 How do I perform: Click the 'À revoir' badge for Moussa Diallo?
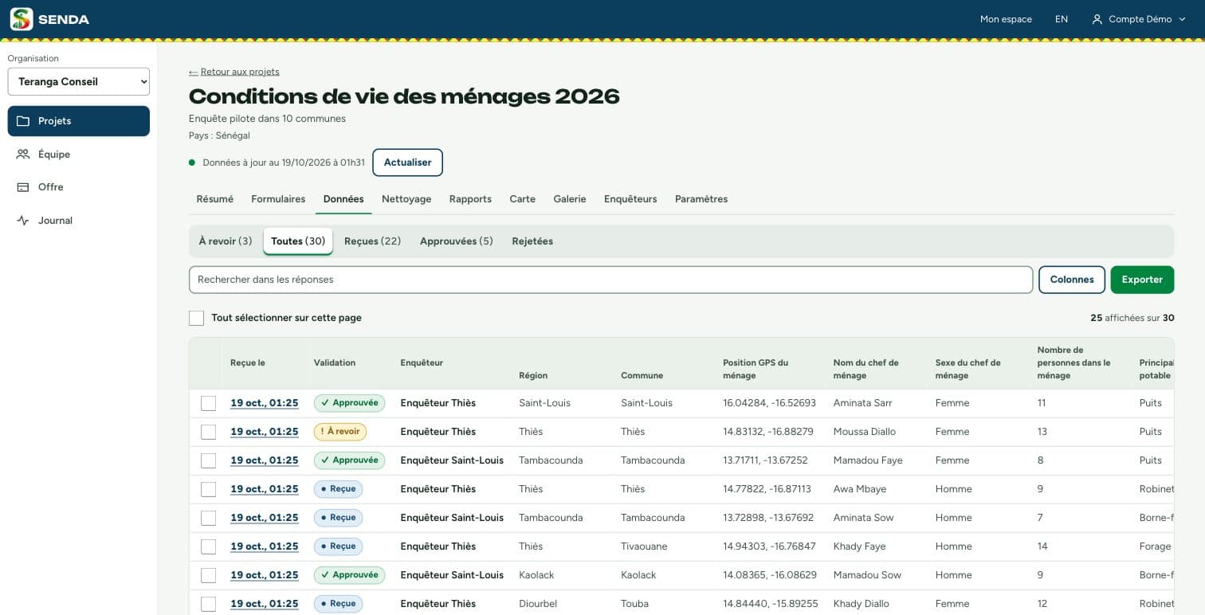point(340,432)
